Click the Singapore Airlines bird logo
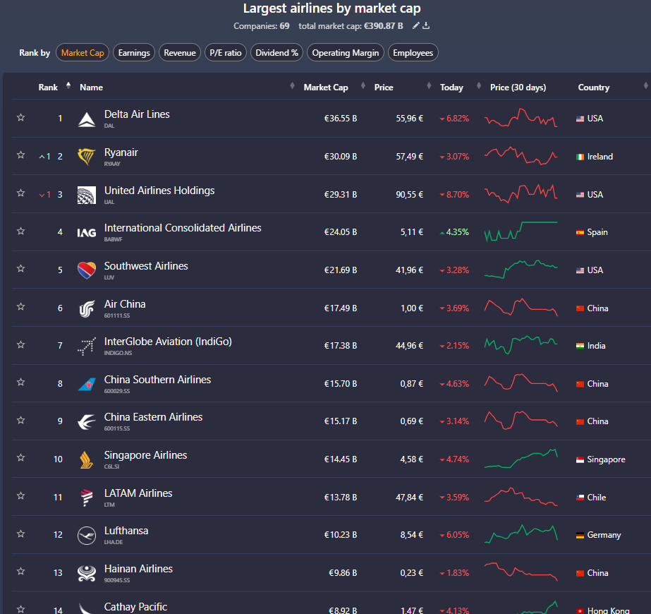 tap(87, 460)
